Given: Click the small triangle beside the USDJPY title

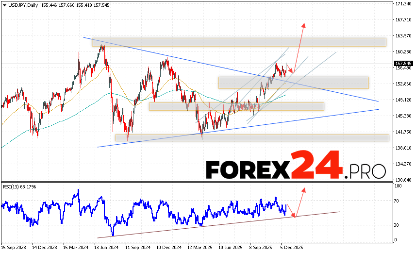Looking at the screenshot, I should [4, 5].
